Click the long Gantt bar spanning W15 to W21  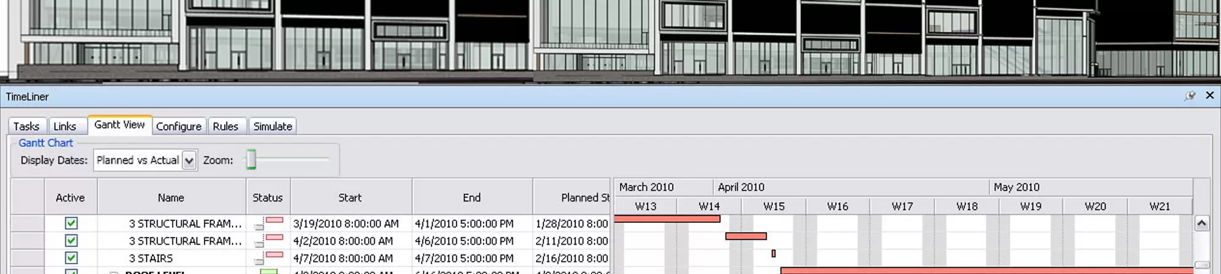click(987, 270)
